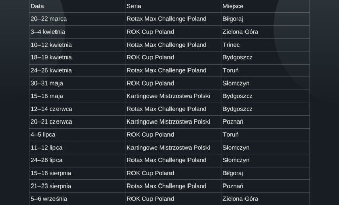The height and width of the screenshot is (205, 339).
Task: Click ROK Cup Poland in the 18–19 kwietnia row
Action: tap(150, 57)
